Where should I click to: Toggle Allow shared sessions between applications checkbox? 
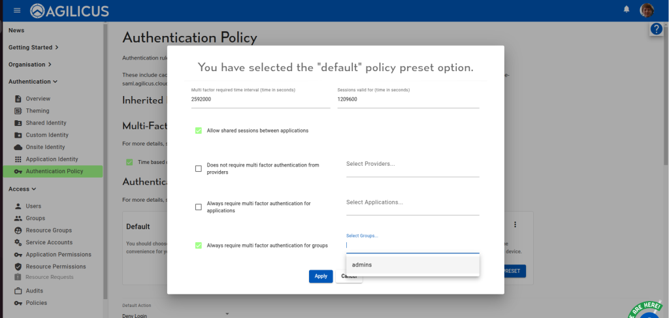pyautogui.click(x=199, y=131)
